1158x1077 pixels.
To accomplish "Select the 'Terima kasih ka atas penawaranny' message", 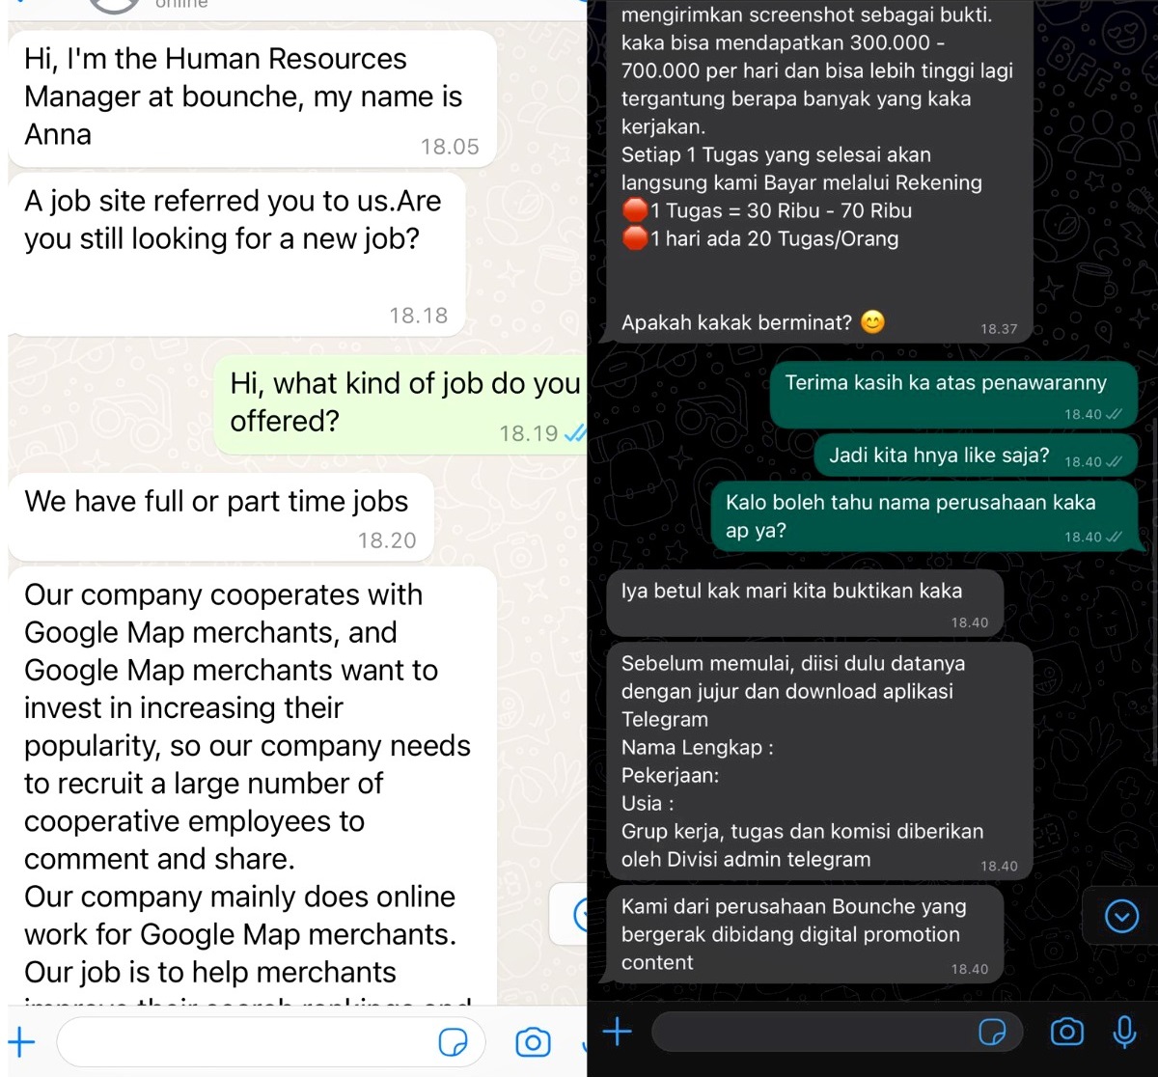I will [953, 395].
